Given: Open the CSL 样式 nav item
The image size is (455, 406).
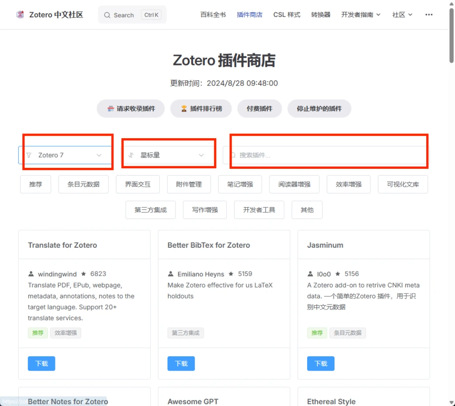Looking at the screenshot, I should pyautogui.click(x=287, y=14).
